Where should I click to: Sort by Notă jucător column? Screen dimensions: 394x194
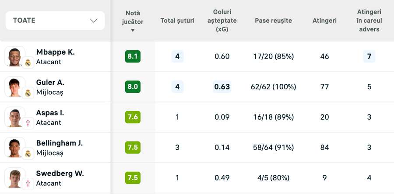coord(133,21)
